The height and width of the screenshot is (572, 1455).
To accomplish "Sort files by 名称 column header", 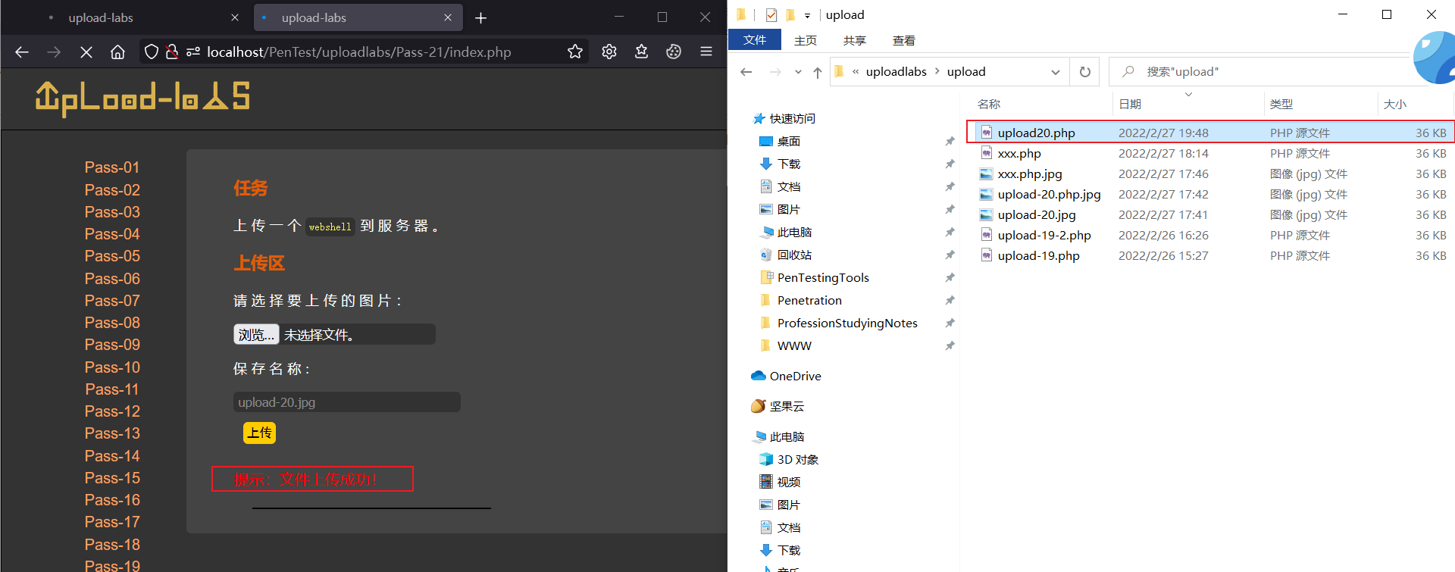I will tap(989, 105).
